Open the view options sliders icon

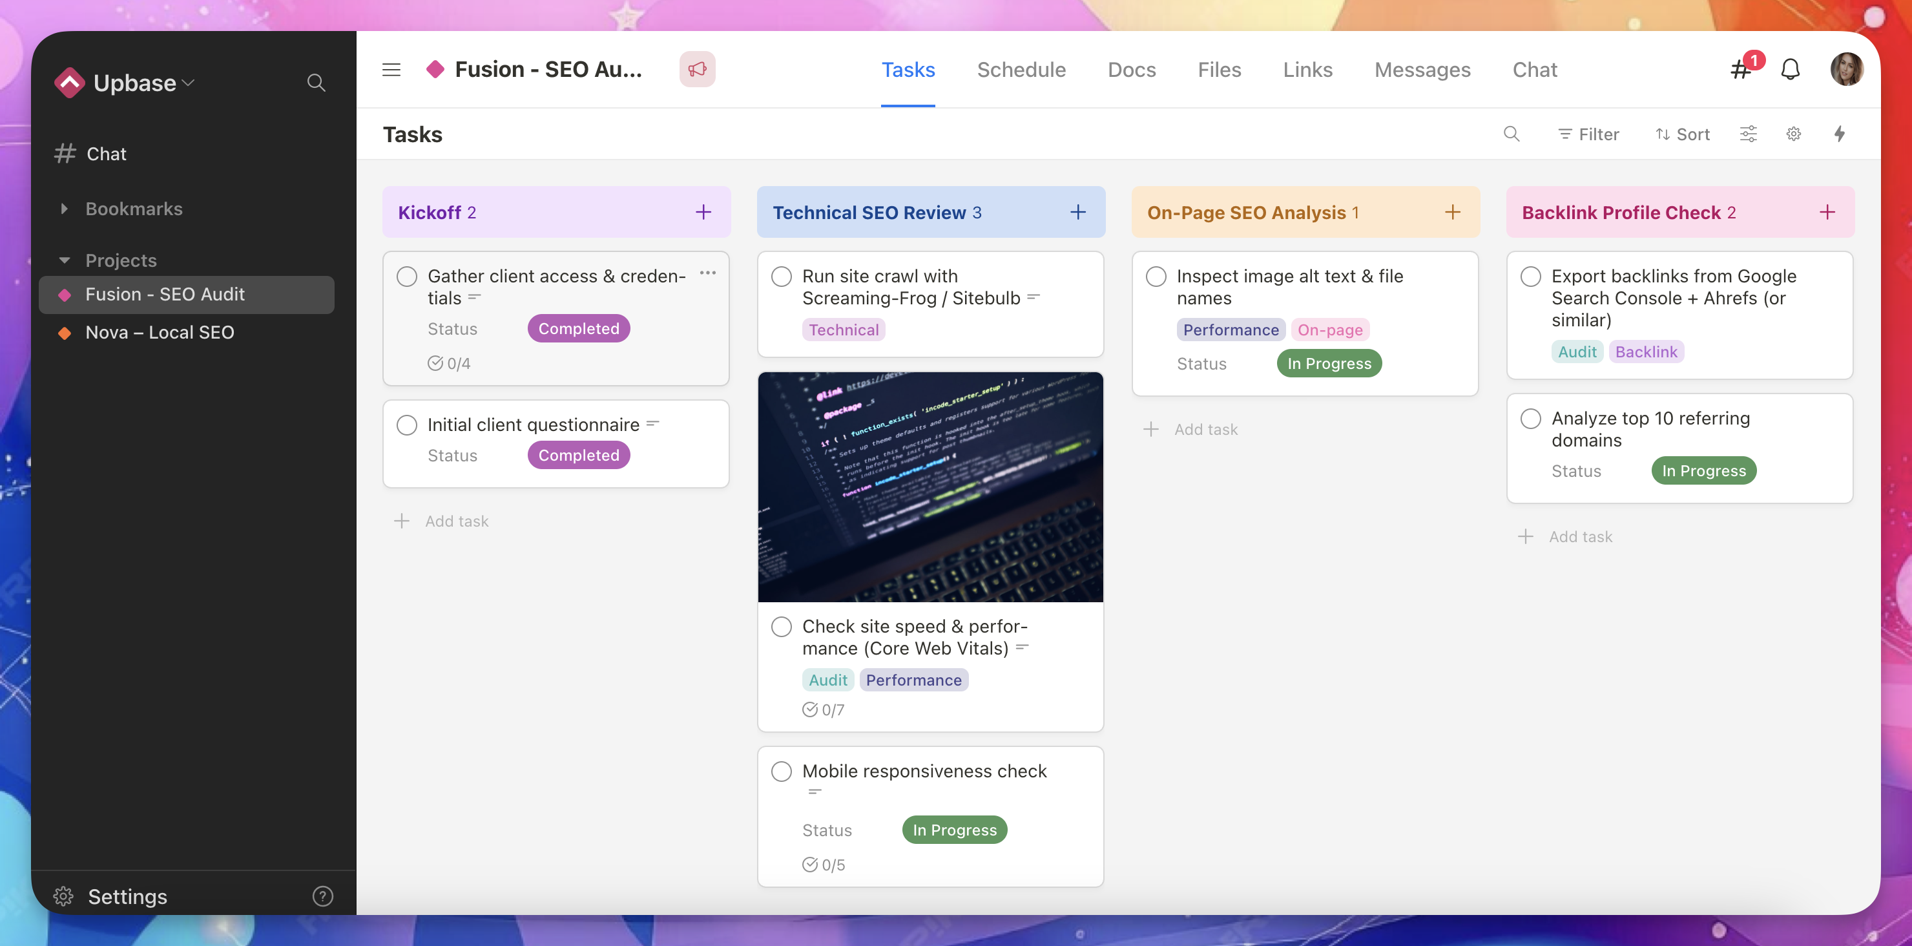tap(1748, 134)
